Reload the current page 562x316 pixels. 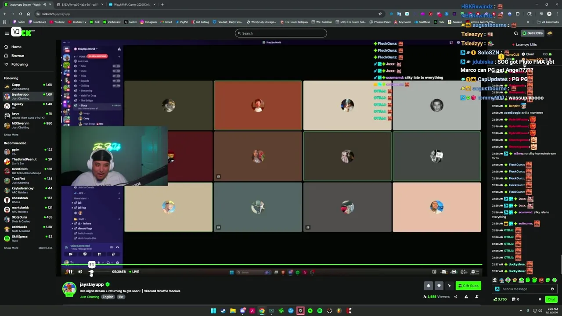(x=20, y=14)
